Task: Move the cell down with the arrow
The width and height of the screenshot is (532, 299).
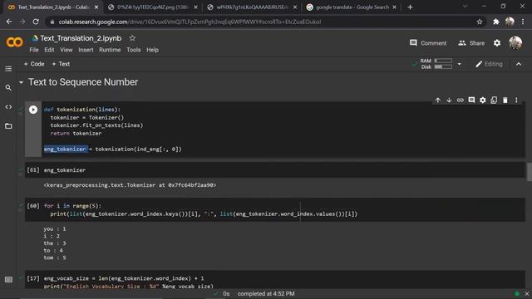Action: tap(449, 100)
